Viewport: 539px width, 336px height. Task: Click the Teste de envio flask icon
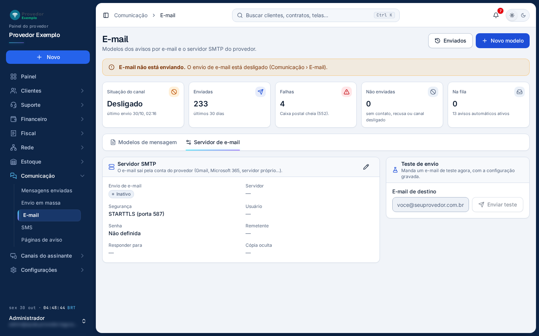[395, 170]
